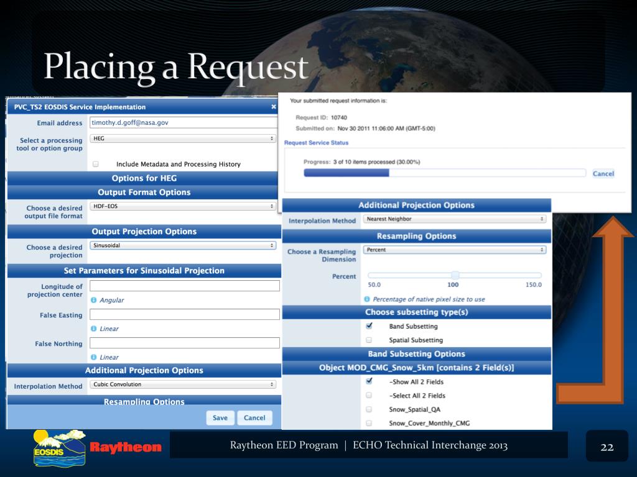Tick the Snow_Spatial_QA field checkbox
Viewport: 637px width, 477px height.
(x=369, y=409)
